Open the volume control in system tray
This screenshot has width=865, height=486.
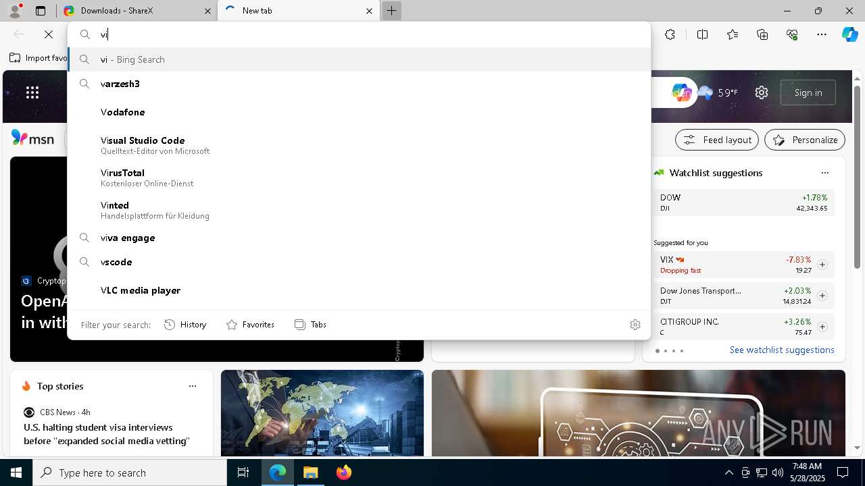click(x=778, y=473)
